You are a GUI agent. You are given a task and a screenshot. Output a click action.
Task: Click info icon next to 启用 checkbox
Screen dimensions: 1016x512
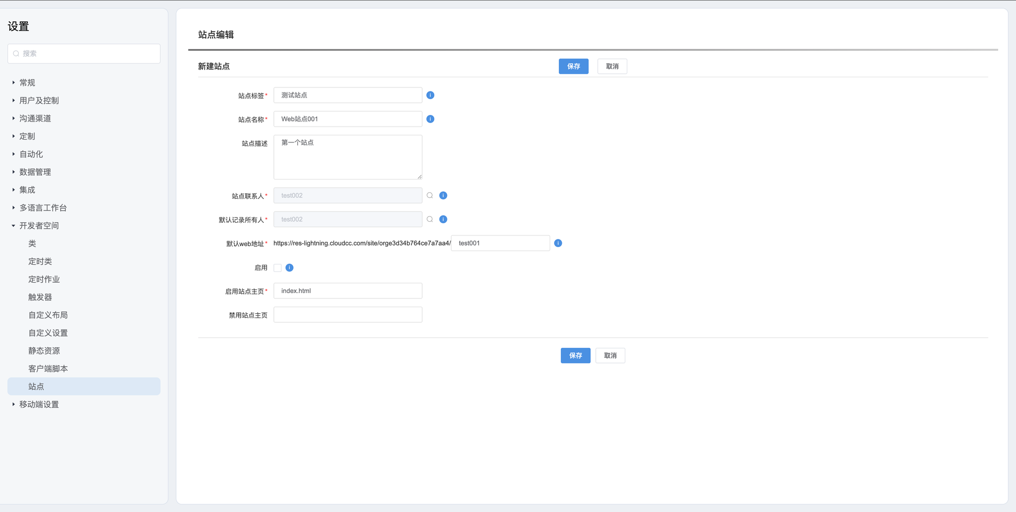[290, 267]
